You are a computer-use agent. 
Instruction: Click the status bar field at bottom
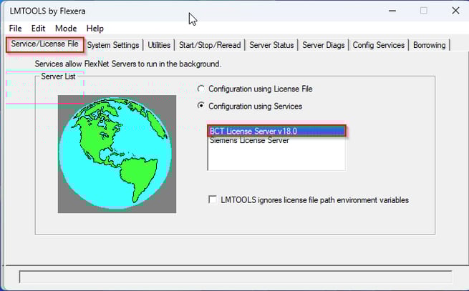tap(236, 277)
